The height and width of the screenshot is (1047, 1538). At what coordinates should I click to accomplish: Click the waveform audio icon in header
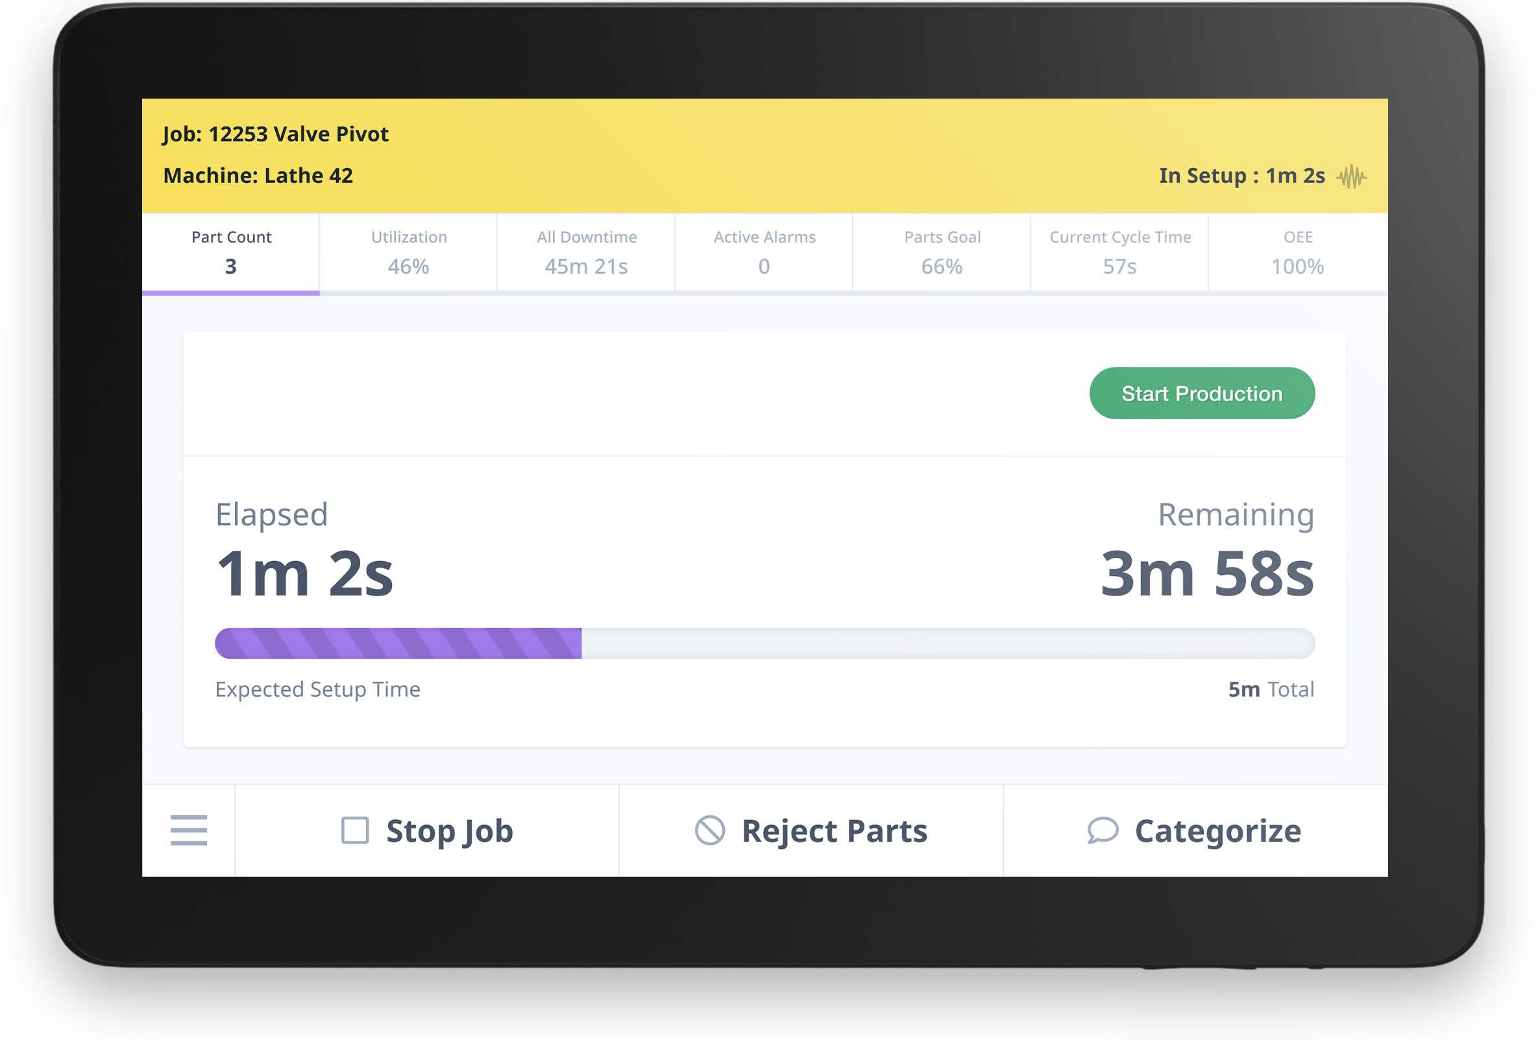click(x=1351, y=178)
